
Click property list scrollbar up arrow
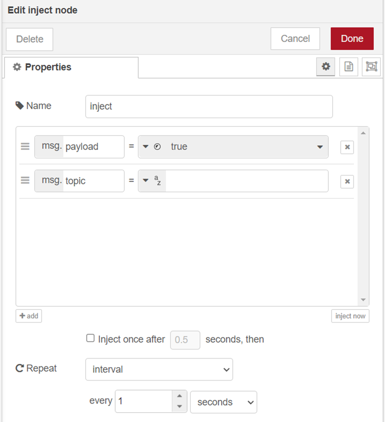click(x=363, y=133)
